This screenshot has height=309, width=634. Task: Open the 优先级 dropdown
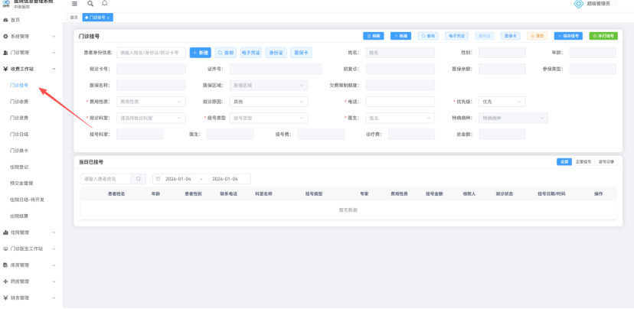499,101
